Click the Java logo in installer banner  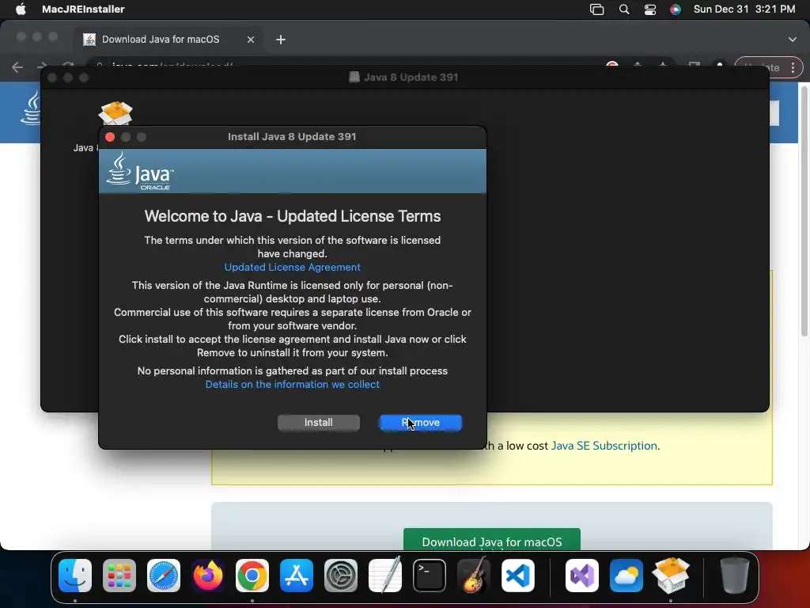[140, 171]
